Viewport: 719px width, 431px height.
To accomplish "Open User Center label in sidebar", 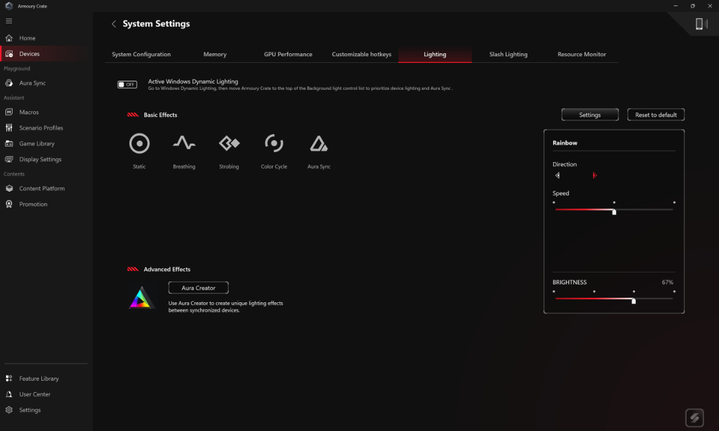I will (x=35, y=394).
